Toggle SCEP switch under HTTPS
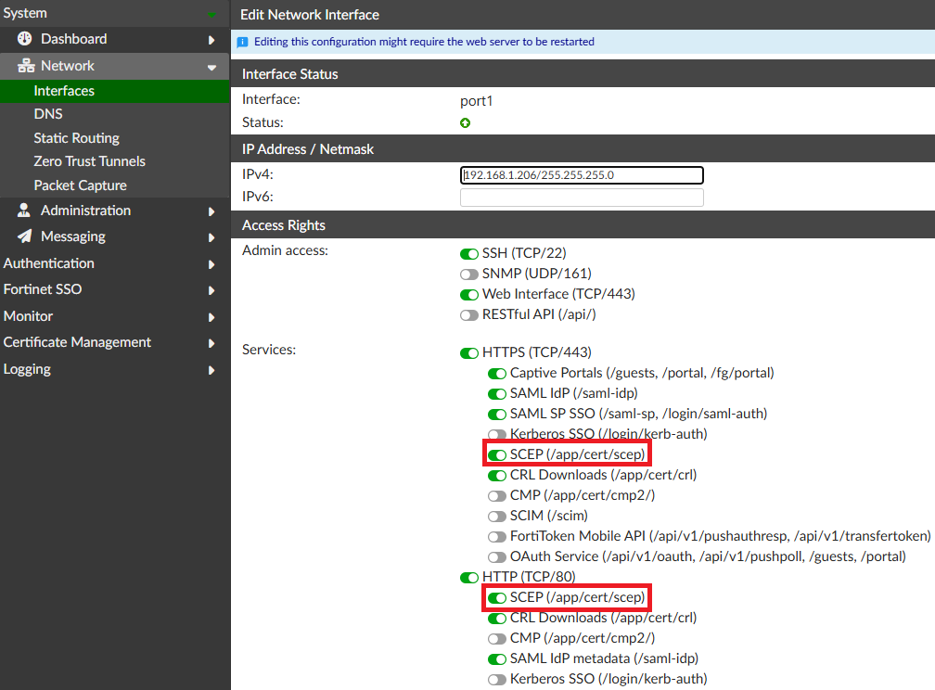 [497, 455]
